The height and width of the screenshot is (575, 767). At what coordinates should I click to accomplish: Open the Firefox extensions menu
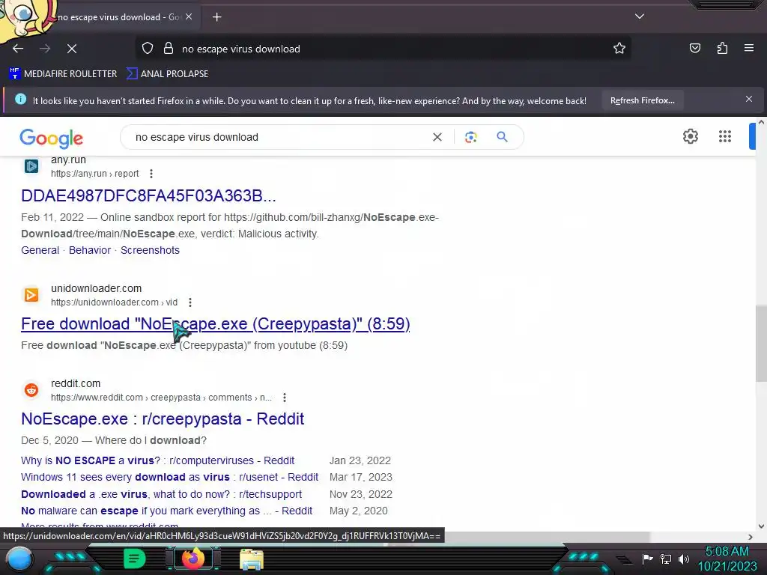click(x=722, y=48)
